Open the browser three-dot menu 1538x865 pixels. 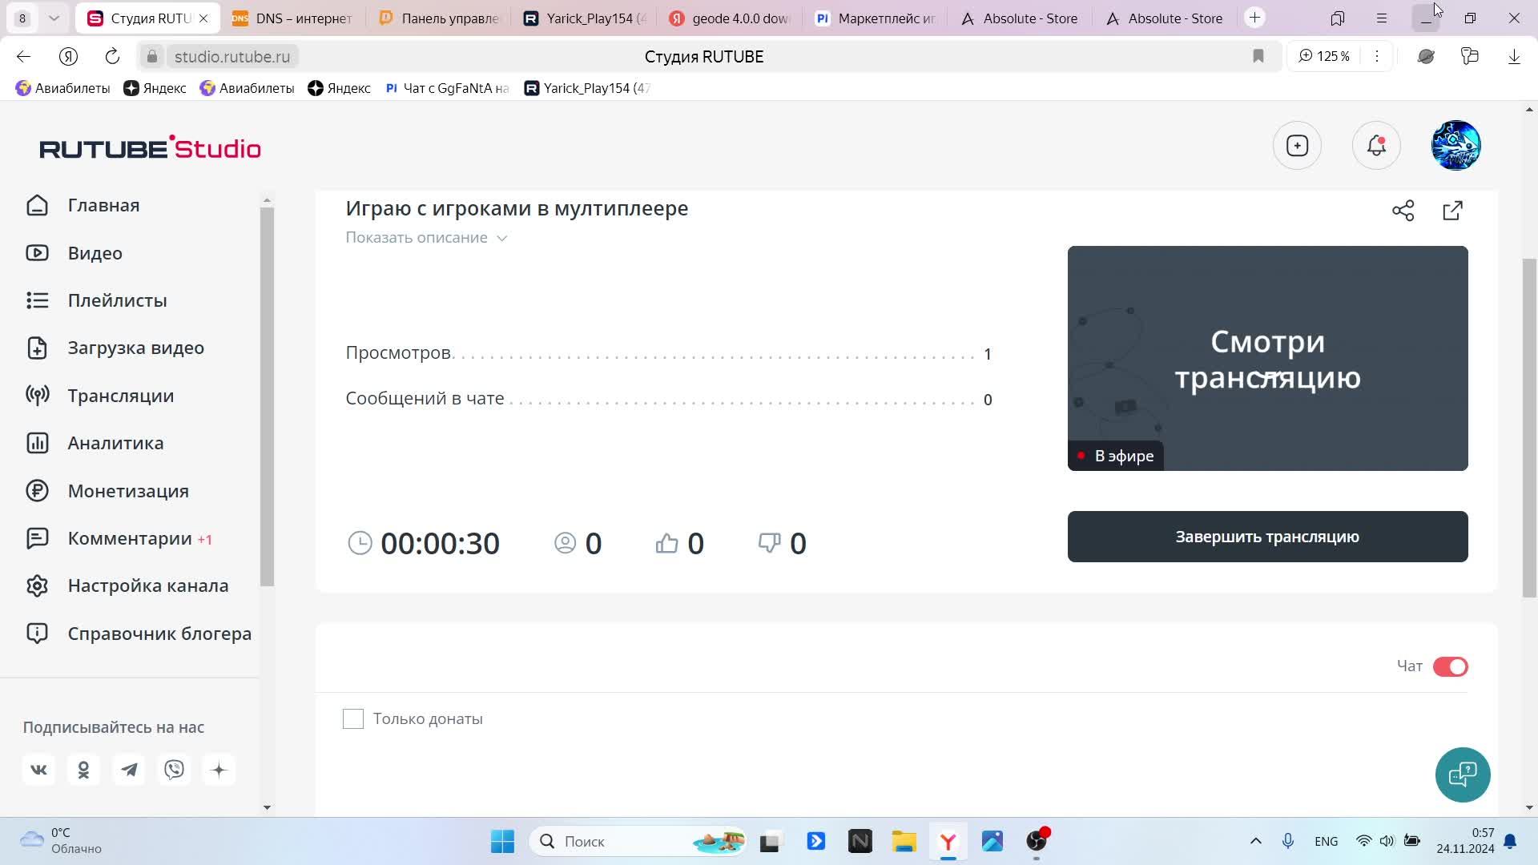(x=1377, y=56)
